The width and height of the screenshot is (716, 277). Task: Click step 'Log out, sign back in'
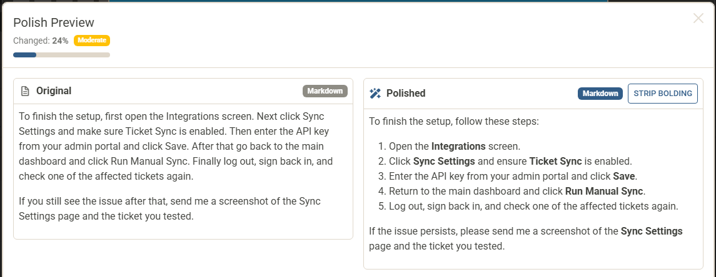534,206
